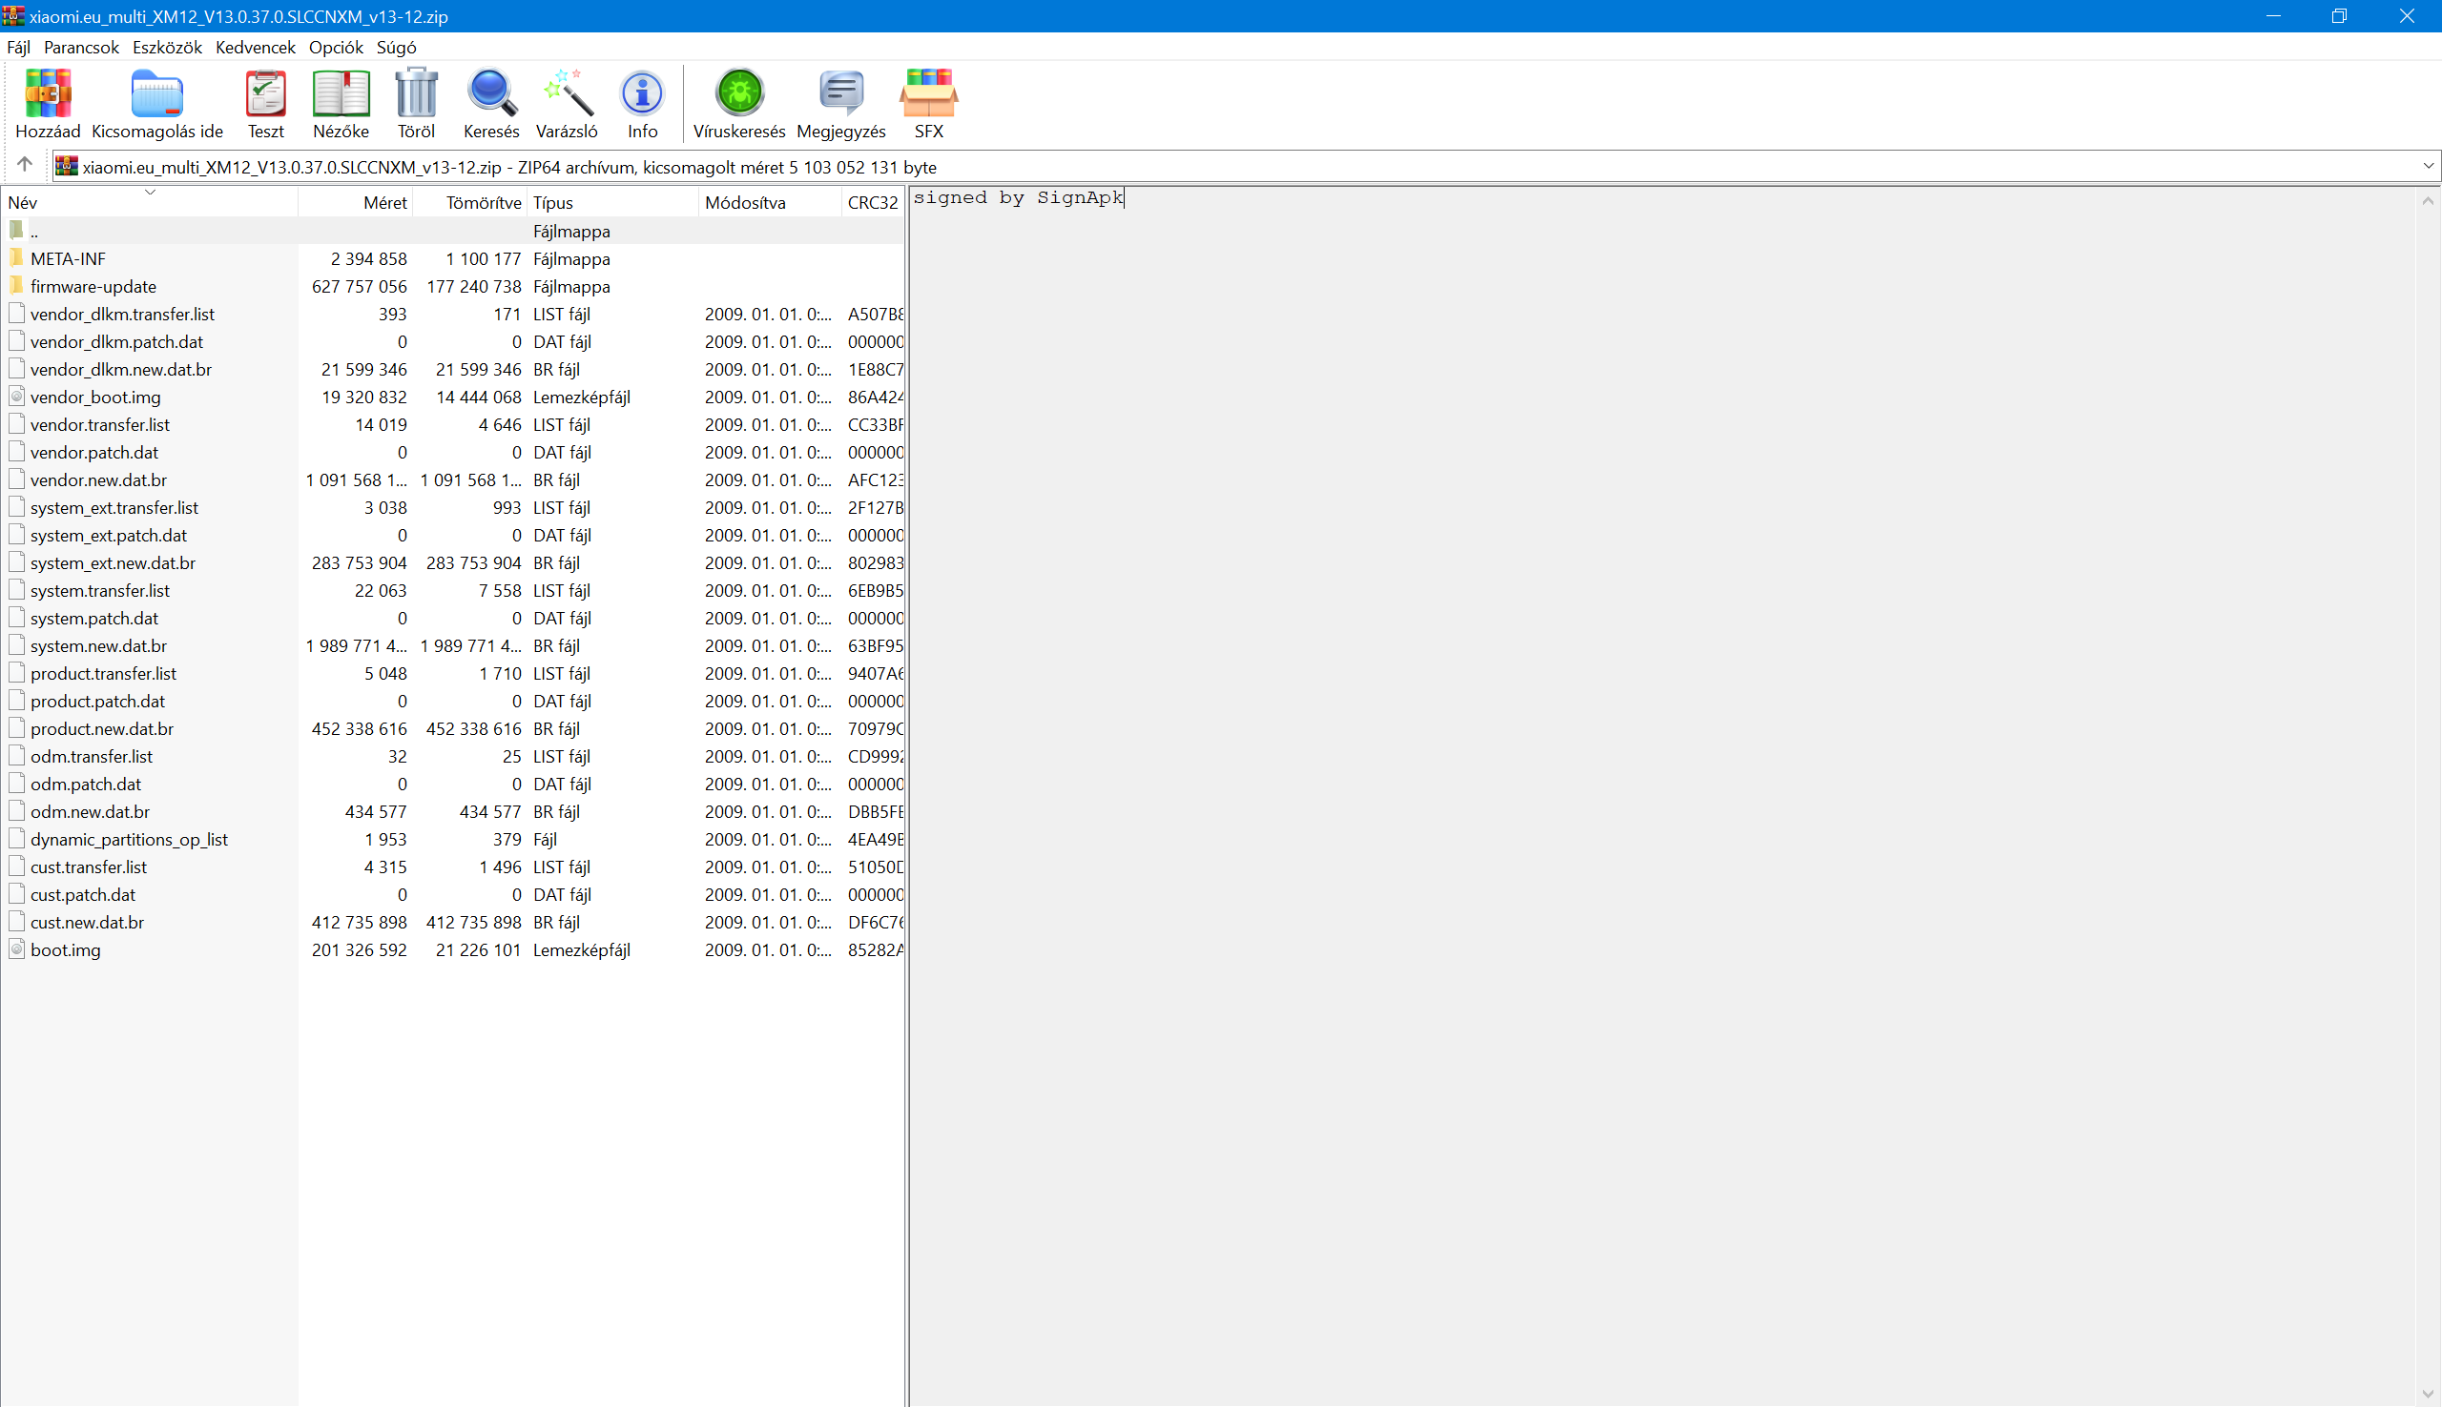
Task: Open the Fájl menu
Action: [x=18, y=48]
